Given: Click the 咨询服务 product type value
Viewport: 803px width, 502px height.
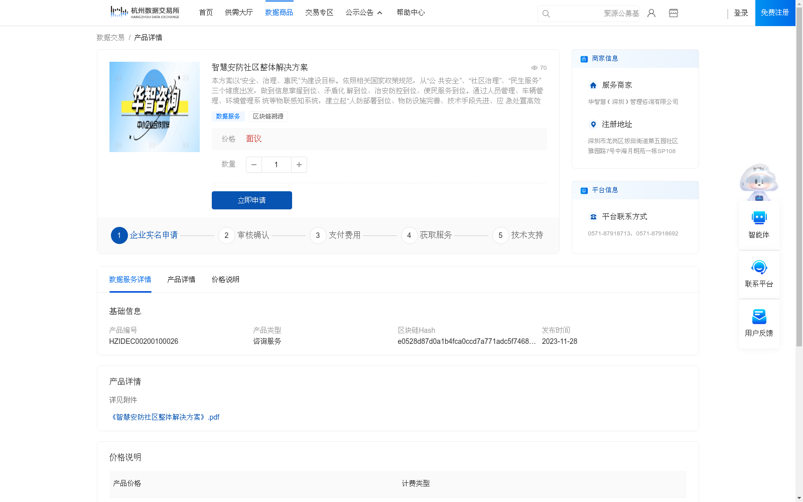Looking at the screenshot, I should pyautogui.click(x=267, y=341).
